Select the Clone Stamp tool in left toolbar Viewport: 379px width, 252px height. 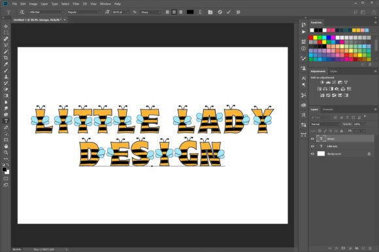[x=6, y=77]
